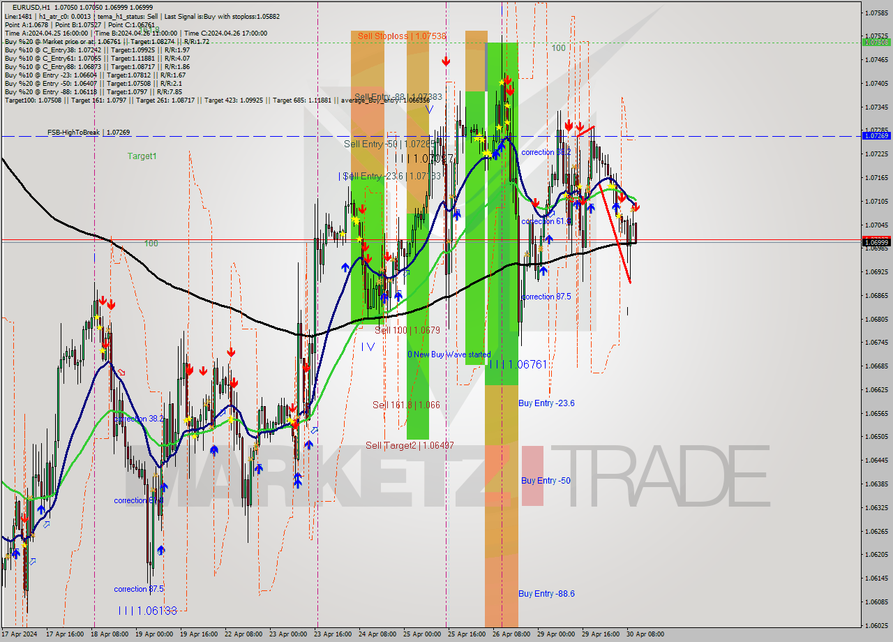Select the 'Buy Entry -23.6' label
The image size is (893, 642).
click(546, 403)
